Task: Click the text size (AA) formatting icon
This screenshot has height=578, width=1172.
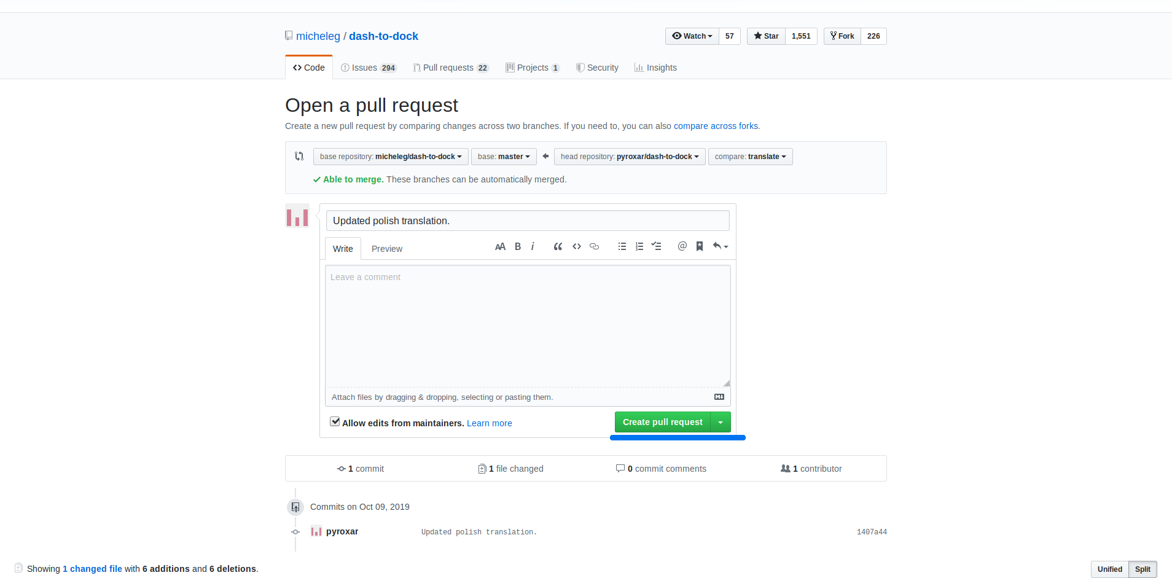Action: (500, 246)
